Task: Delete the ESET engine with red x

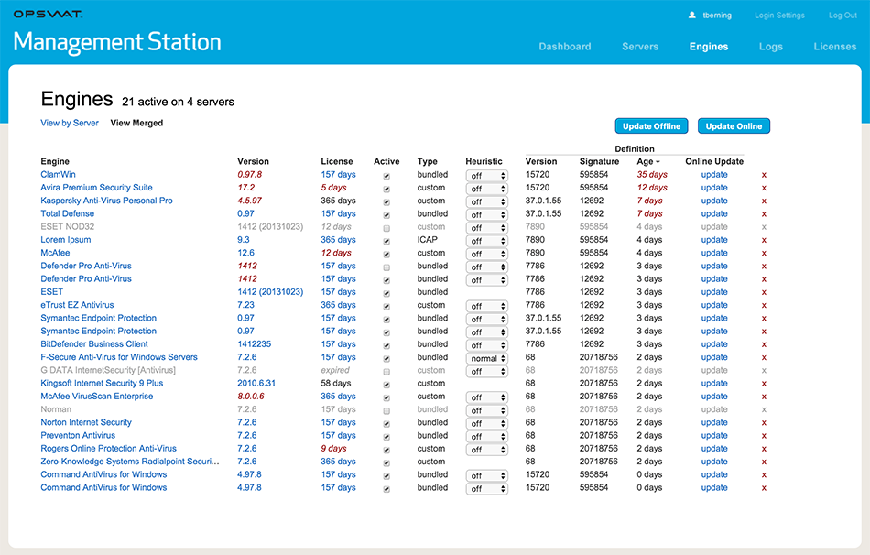Action: pyautogui.click(x=764, y=292)
